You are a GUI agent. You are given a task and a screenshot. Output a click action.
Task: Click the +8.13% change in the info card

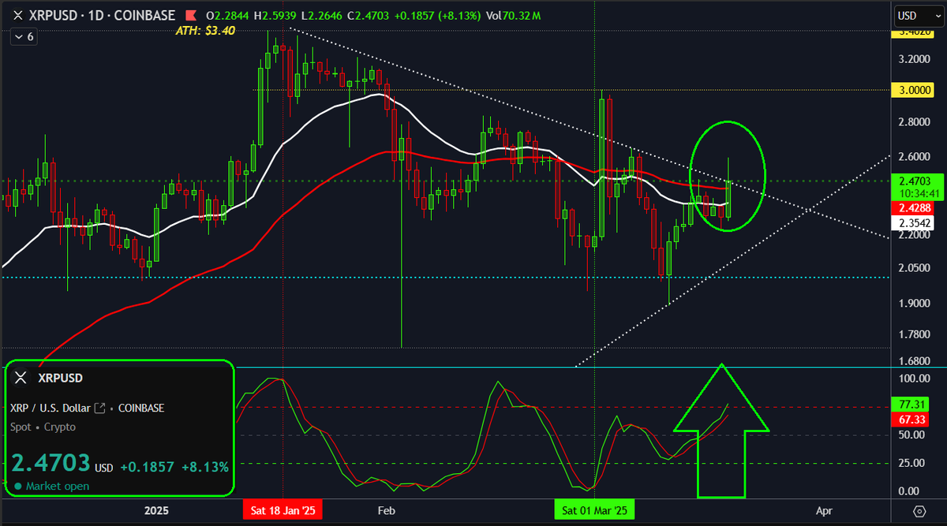click(x=204, y=467)
